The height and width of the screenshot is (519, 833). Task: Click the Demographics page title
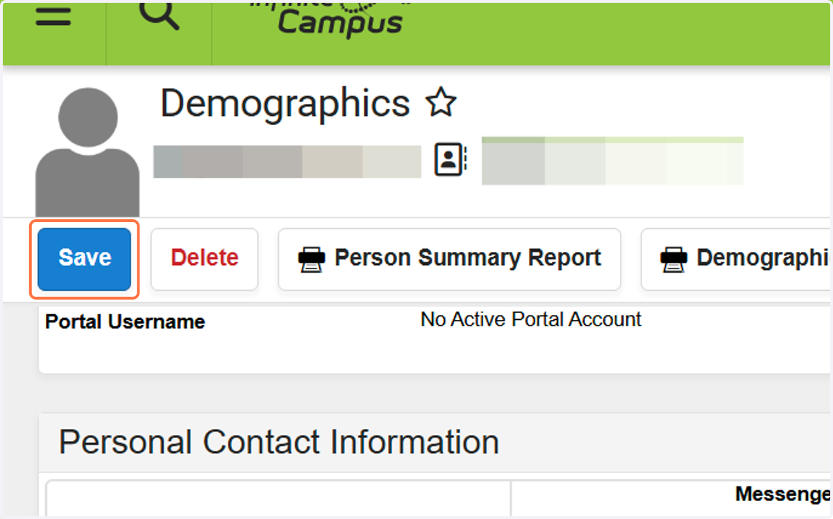[x=285, y=103]
